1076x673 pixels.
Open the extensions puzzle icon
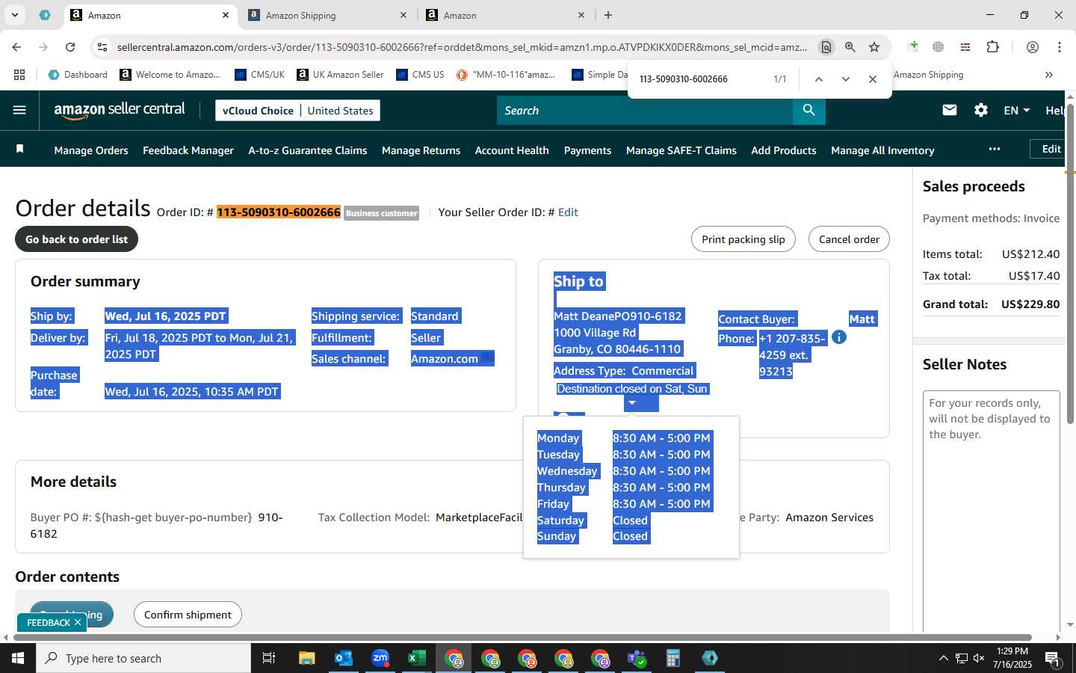(992, 47)
